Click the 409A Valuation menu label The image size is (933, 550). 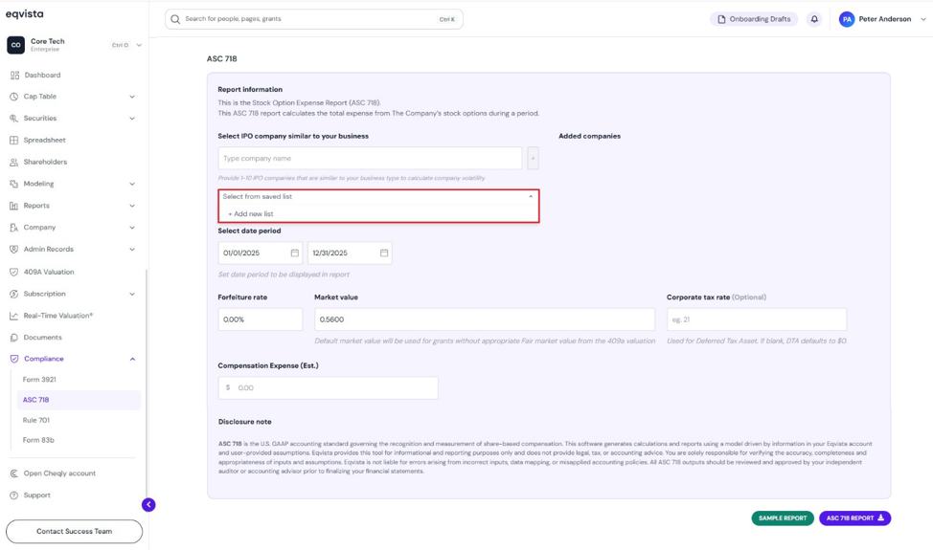coord(49,272)
